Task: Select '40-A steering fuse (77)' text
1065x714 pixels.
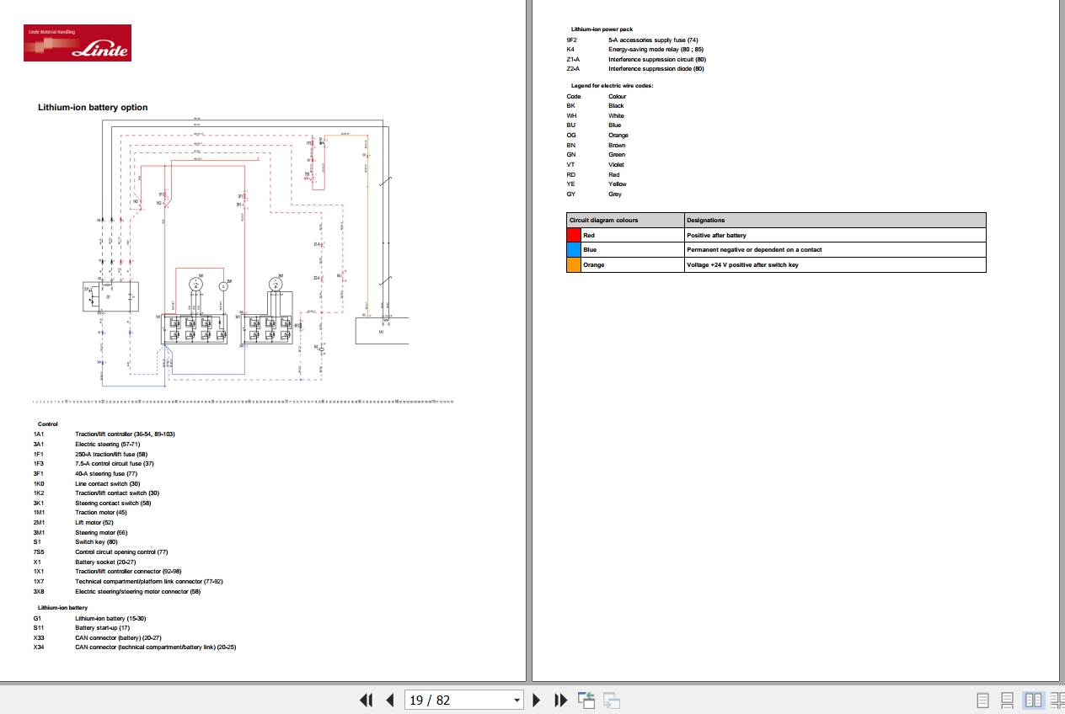Action: 106,473
